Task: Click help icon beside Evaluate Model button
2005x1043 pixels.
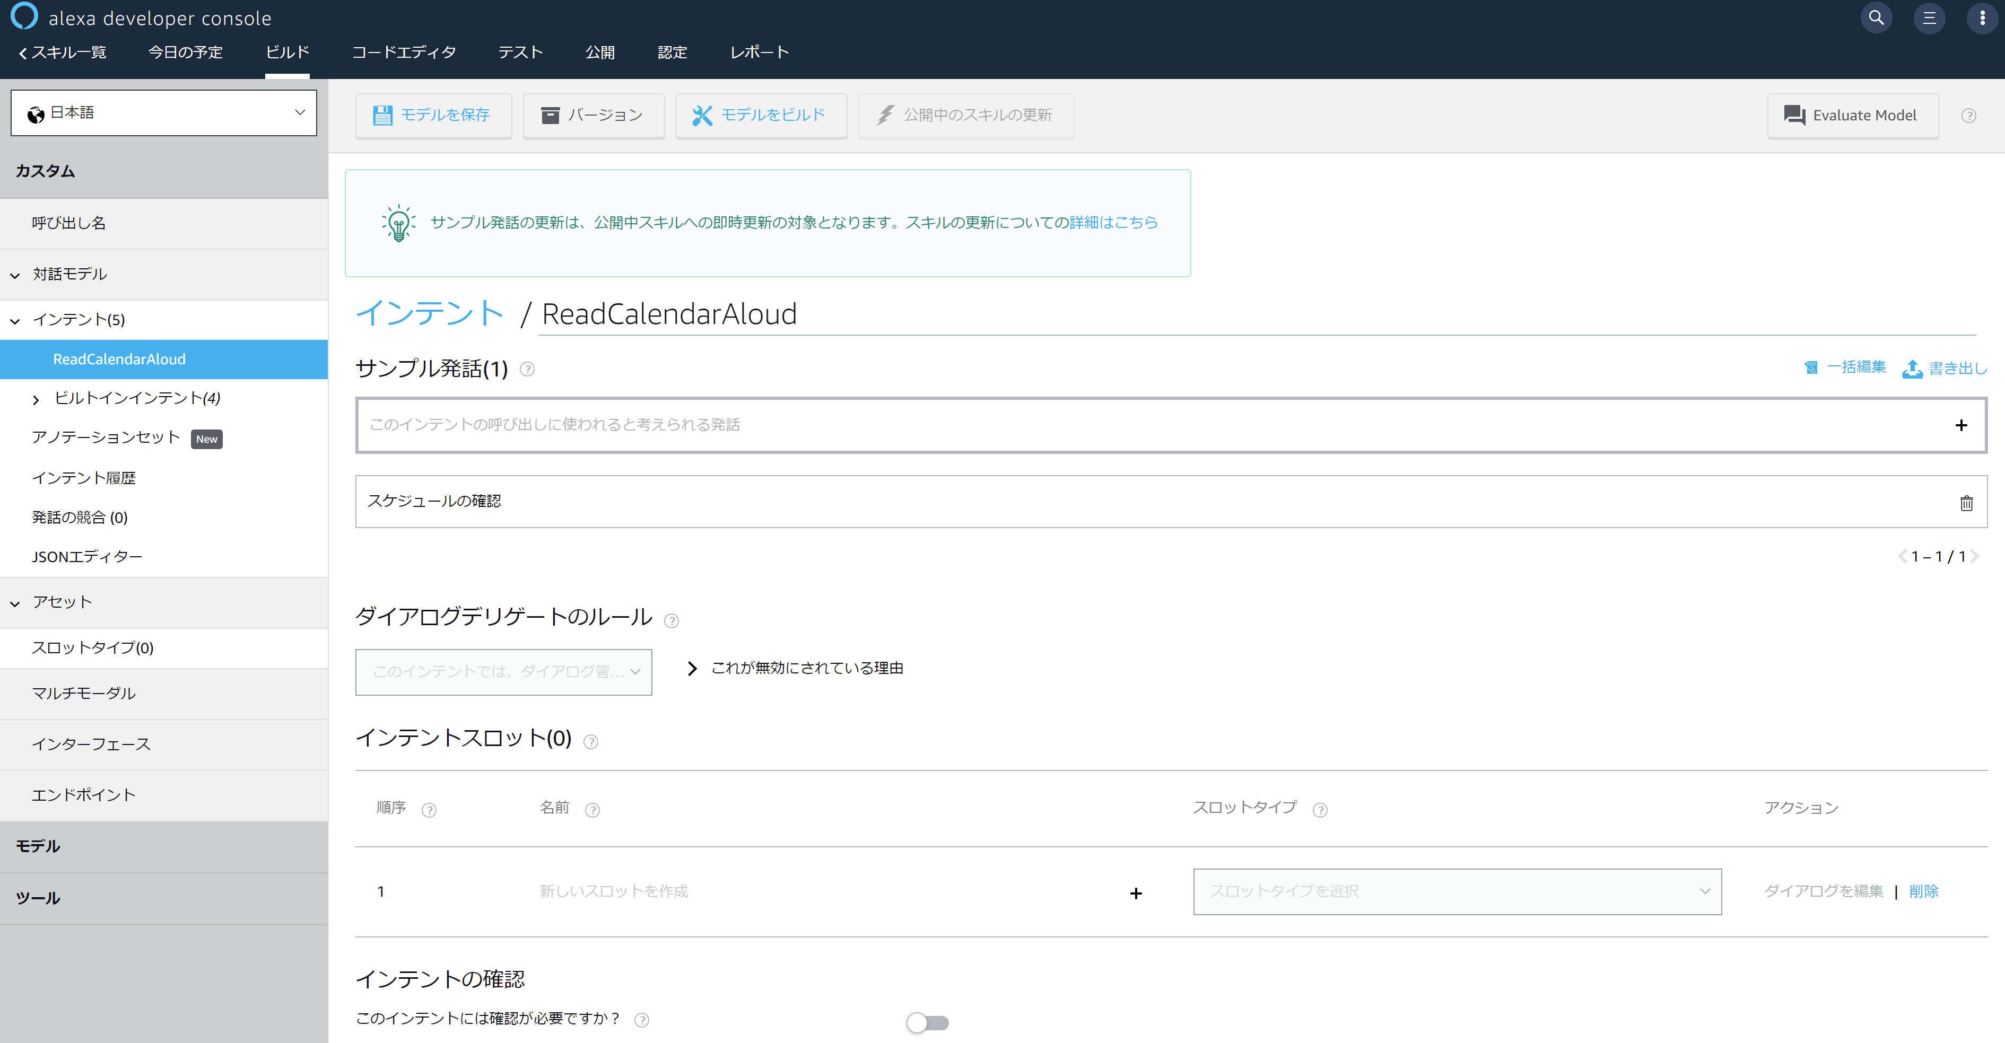Action: click(x=1968, y=116)
